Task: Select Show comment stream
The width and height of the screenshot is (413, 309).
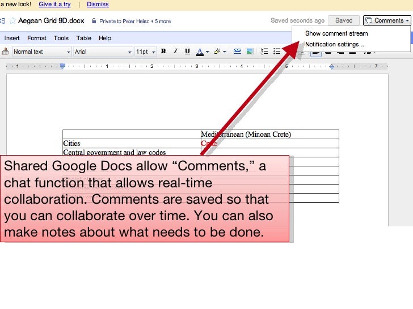Action: [x=336, y=33]
